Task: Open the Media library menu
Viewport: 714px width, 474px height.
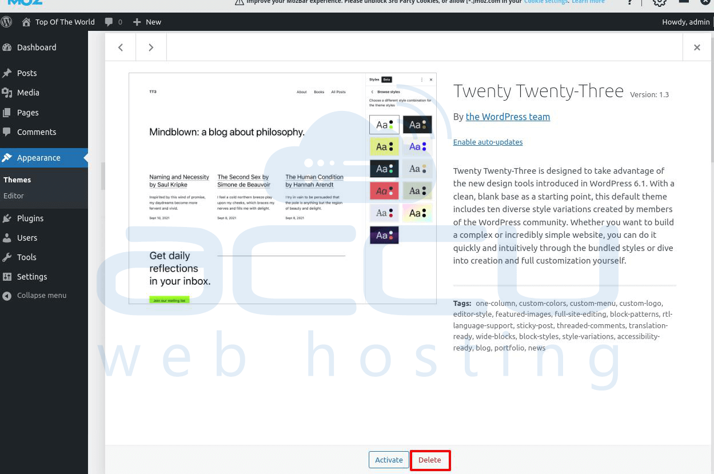Action: point(44,93)
